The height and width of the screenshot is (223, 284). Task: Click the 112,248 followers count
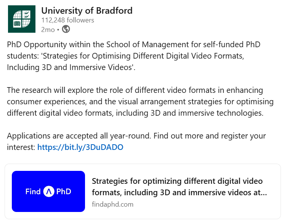click(x=67, y=20)
